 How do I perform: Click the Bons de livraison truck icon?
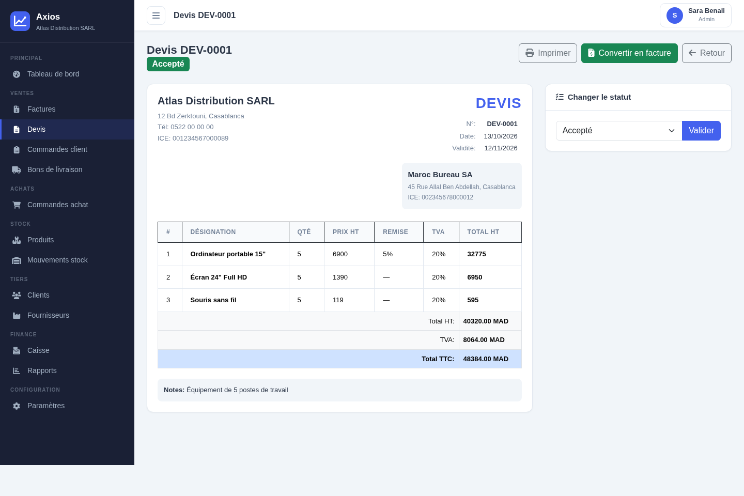pyautogui.click(x=17, y=169)
